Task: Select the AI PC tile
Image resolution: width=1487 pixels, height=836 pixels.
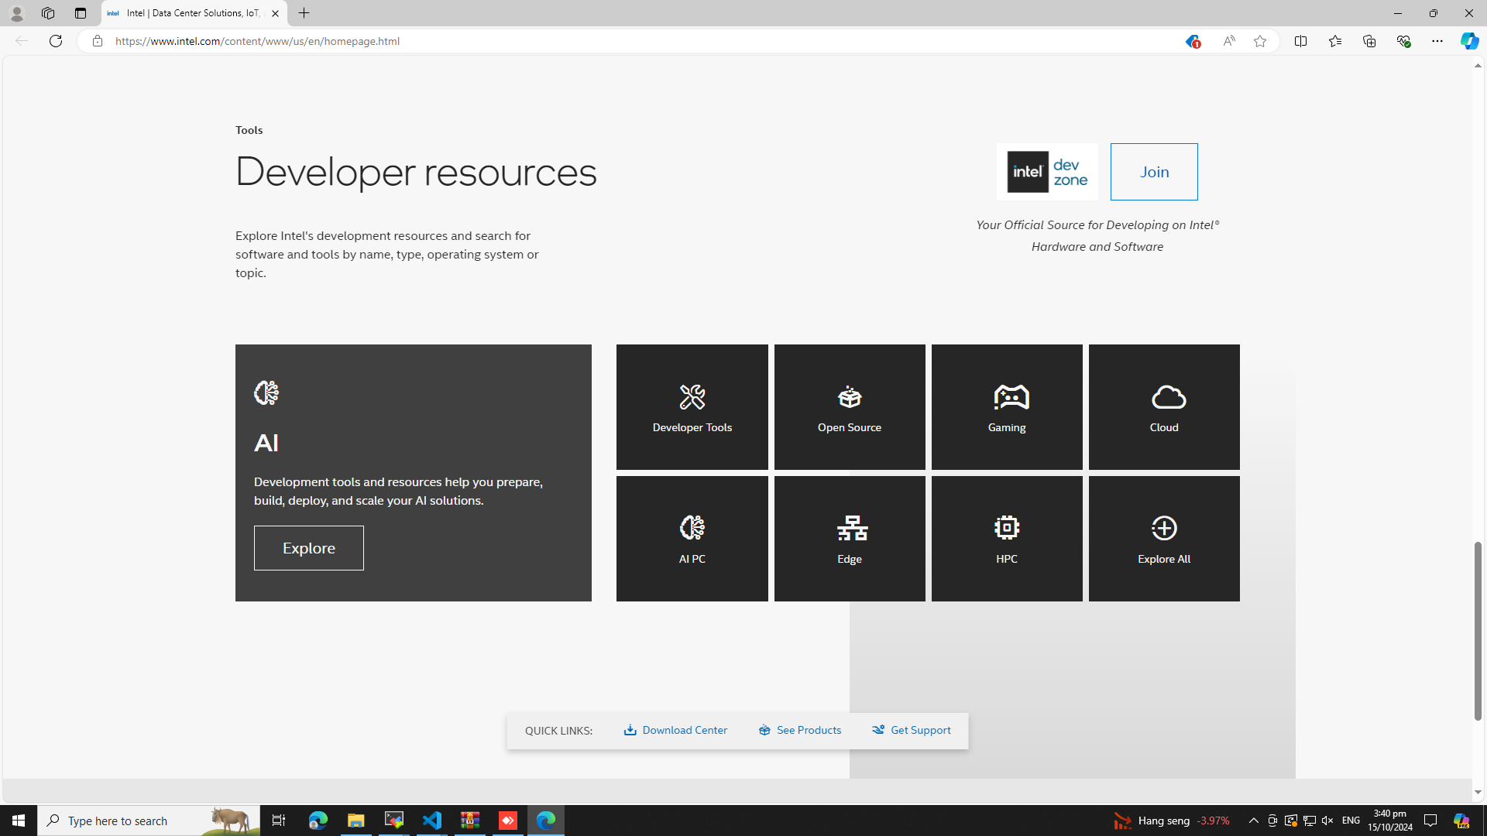Action: [x=692, y=539]
